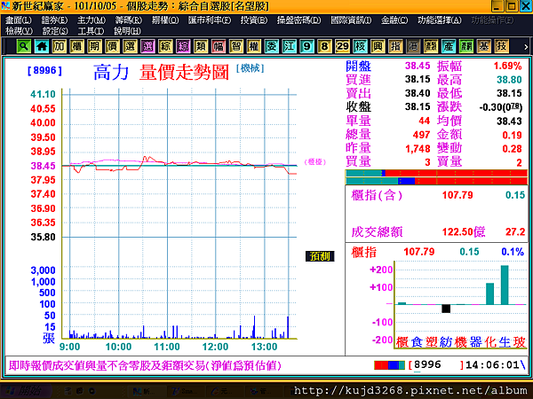This screenshot has height=399, width=533.
Task: Click the 昨量 value 1,748
Action: click(x=418, y=149)
